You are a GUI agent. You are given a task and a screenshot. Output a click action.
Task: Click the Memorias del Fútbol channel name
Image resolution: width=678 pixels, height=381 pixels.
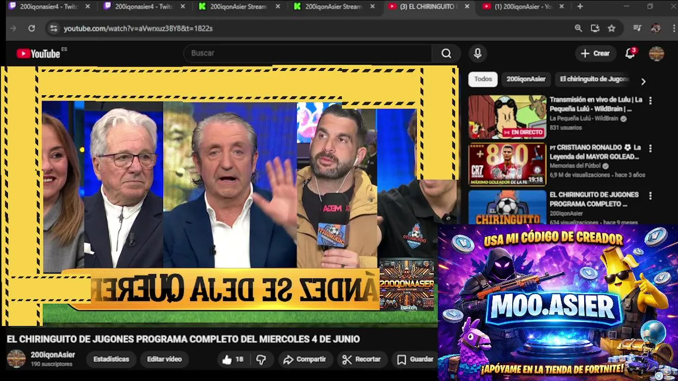tap(576, 166)
